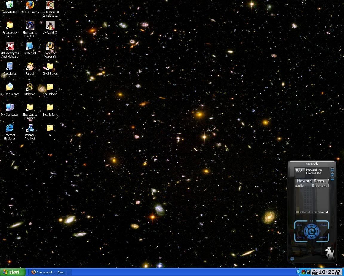The width and height of the screenshot is (344, 276).
Task: Select the Malwarebytes' Anti-Malware icon
Action: click(10, 46)
